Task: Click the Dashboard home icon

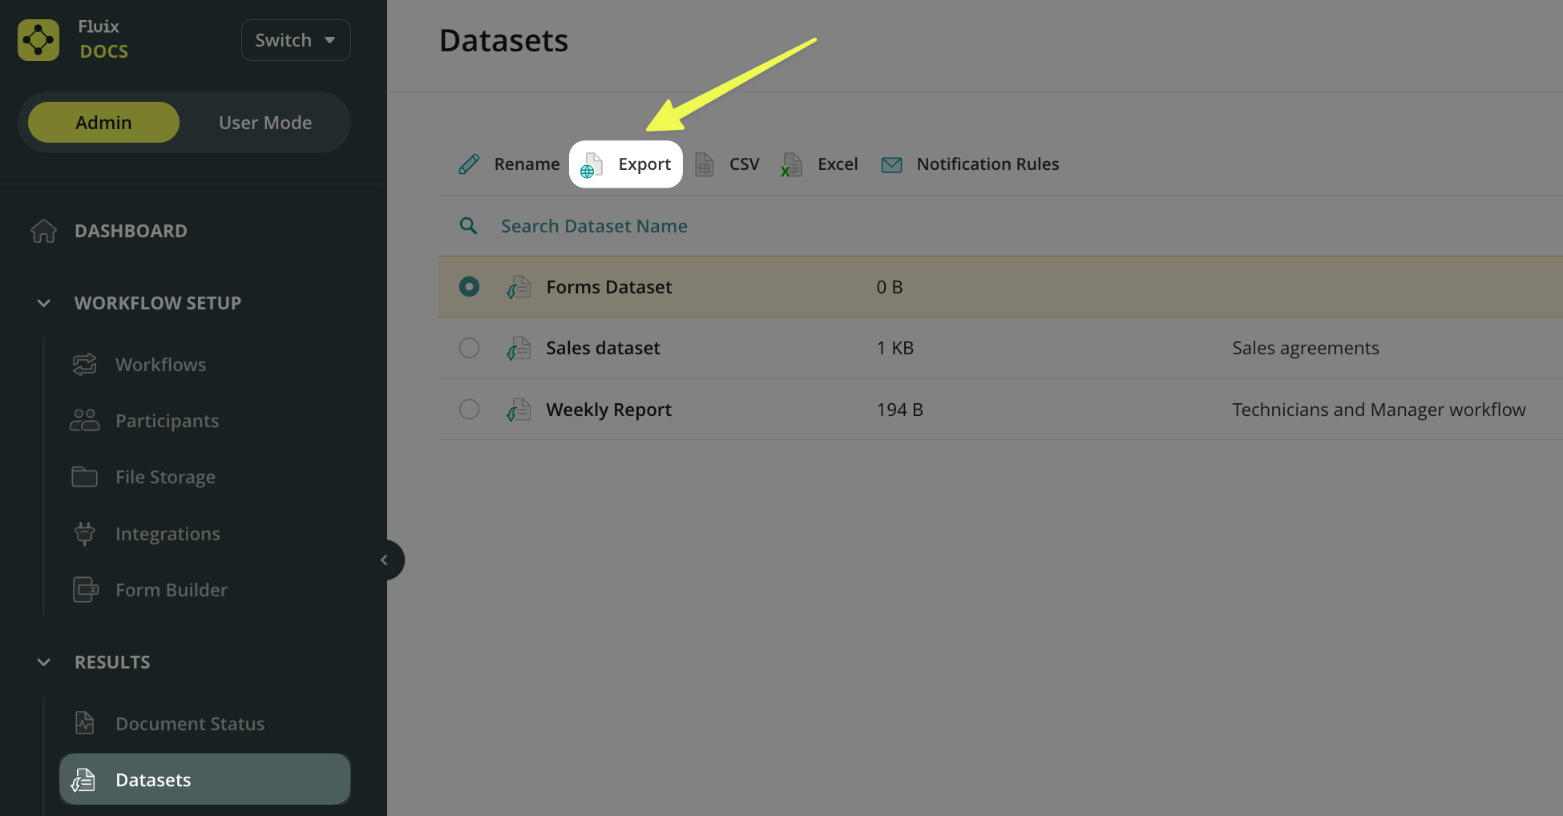Action: tap(44, 231)
